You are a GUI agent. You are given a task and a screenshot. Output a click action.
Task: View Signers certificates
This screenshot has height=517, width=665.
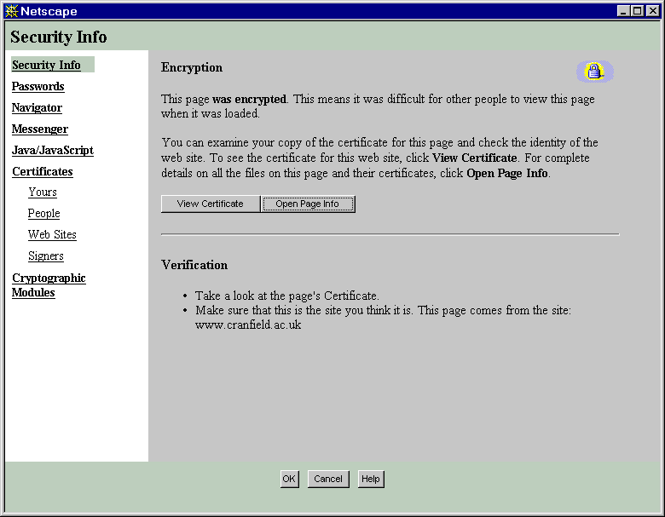tap(46, 256)
